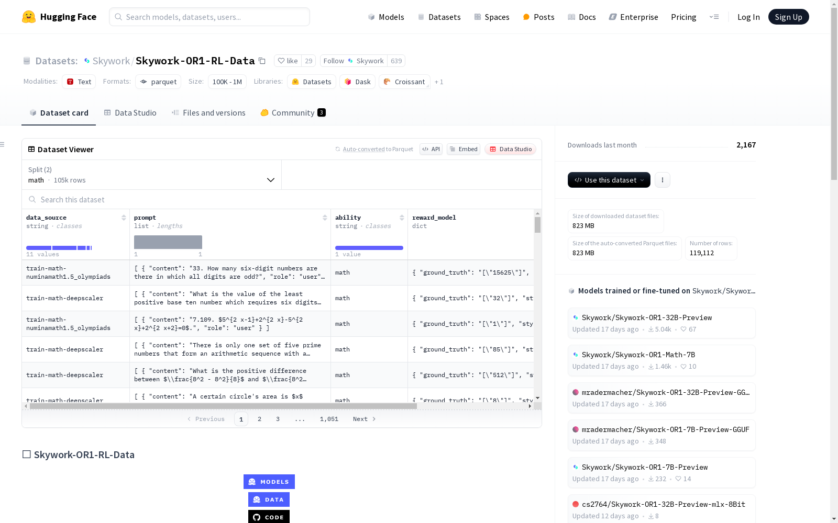Open mradermacher Skywork-OR1-7B-Preview-GGUF model
Screen dimensions: 838x523
(x=661, y=435)
